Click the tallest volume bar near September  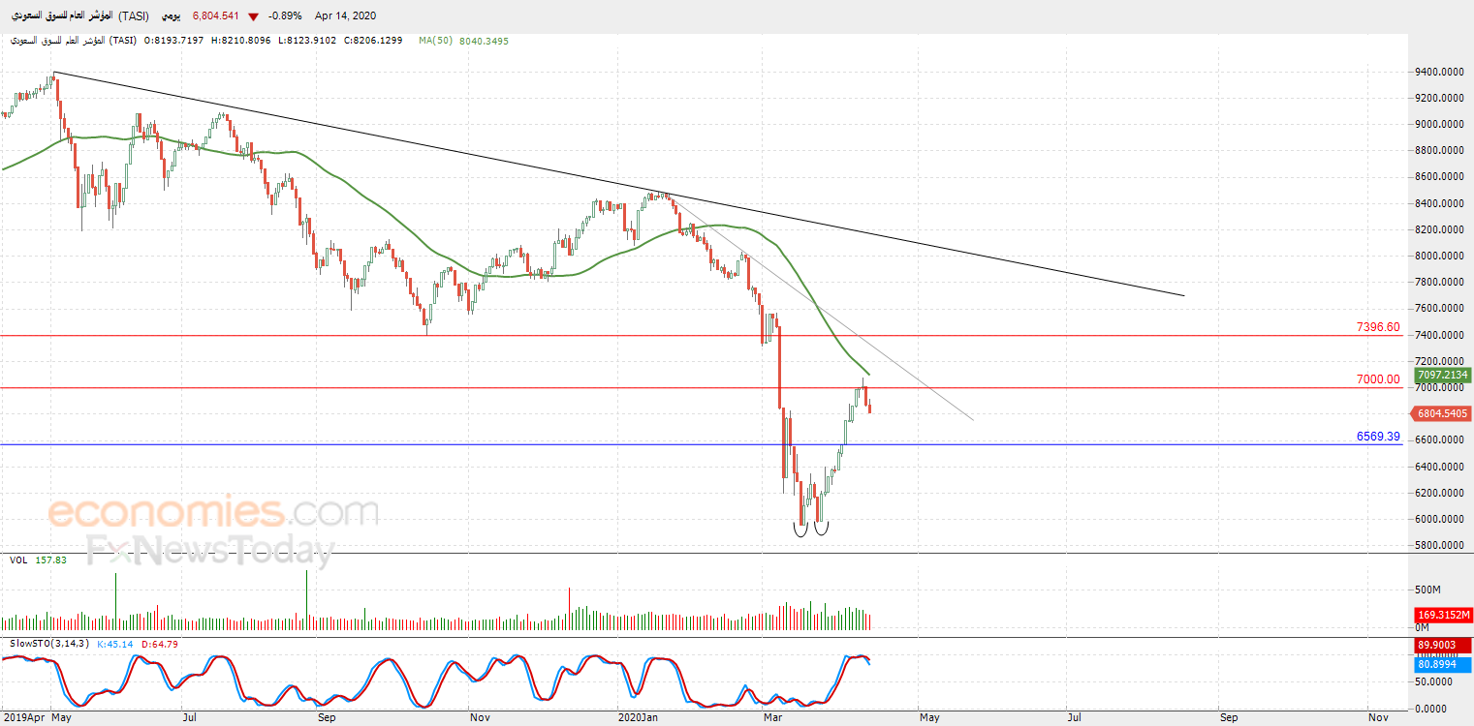pos(306,600)
